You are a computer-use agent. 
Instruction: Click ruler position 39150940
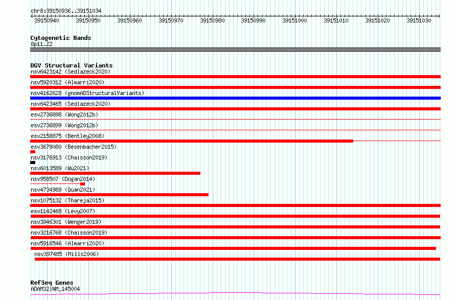click(x=47, y=20)
